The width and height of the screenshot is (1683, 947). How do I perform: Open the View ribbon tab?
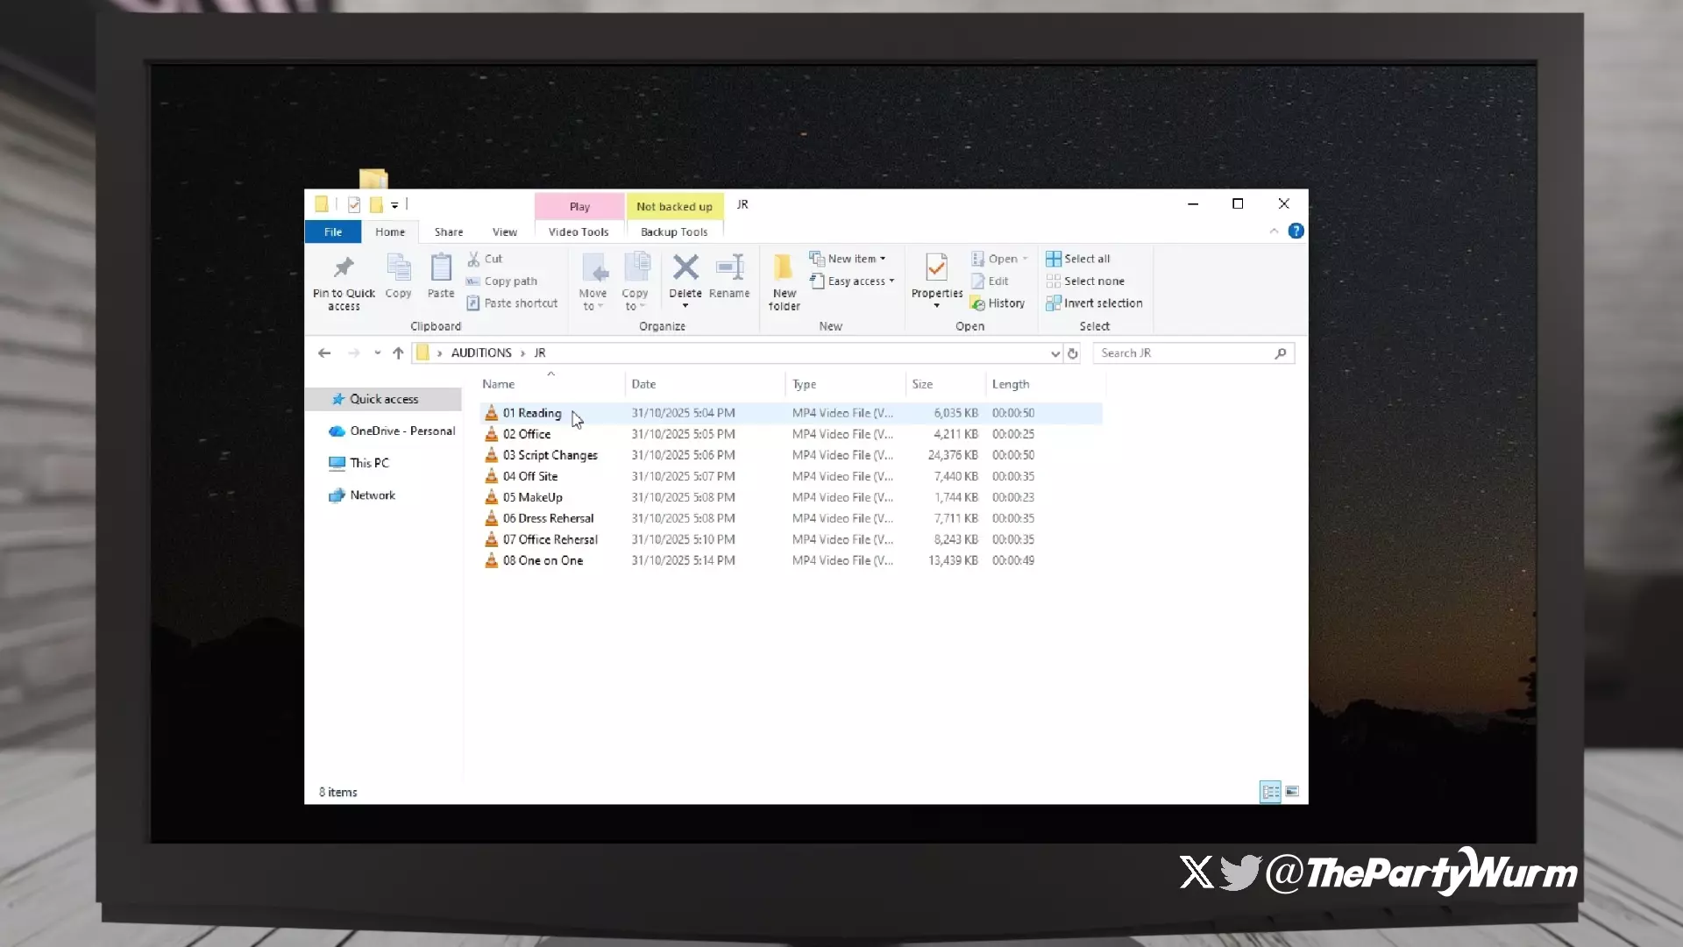click(504, 232)
